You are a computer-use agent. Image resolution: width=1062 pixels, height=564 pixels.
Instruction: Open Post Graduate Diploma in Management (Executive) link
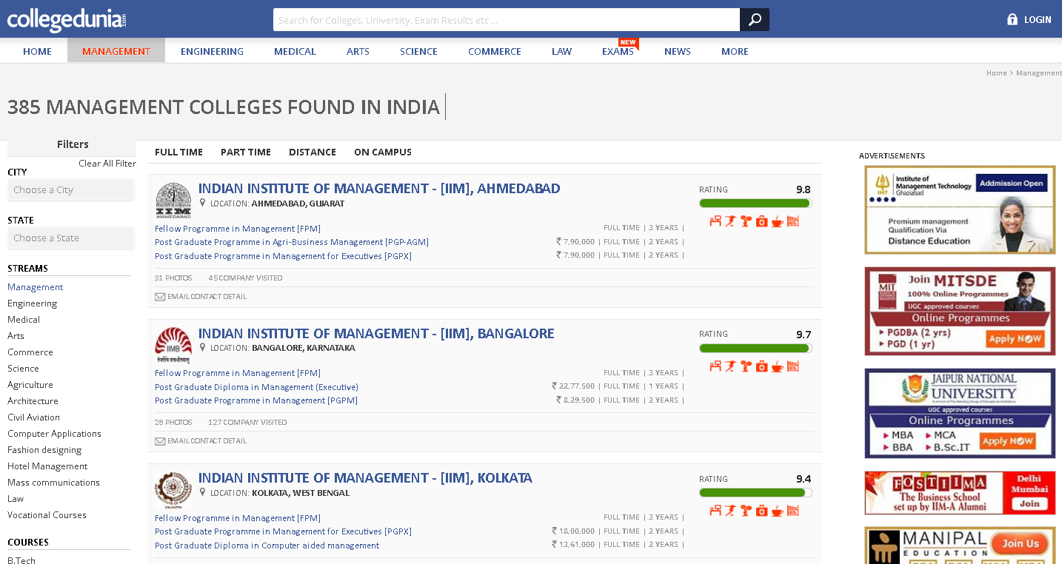tap(256, 387)
